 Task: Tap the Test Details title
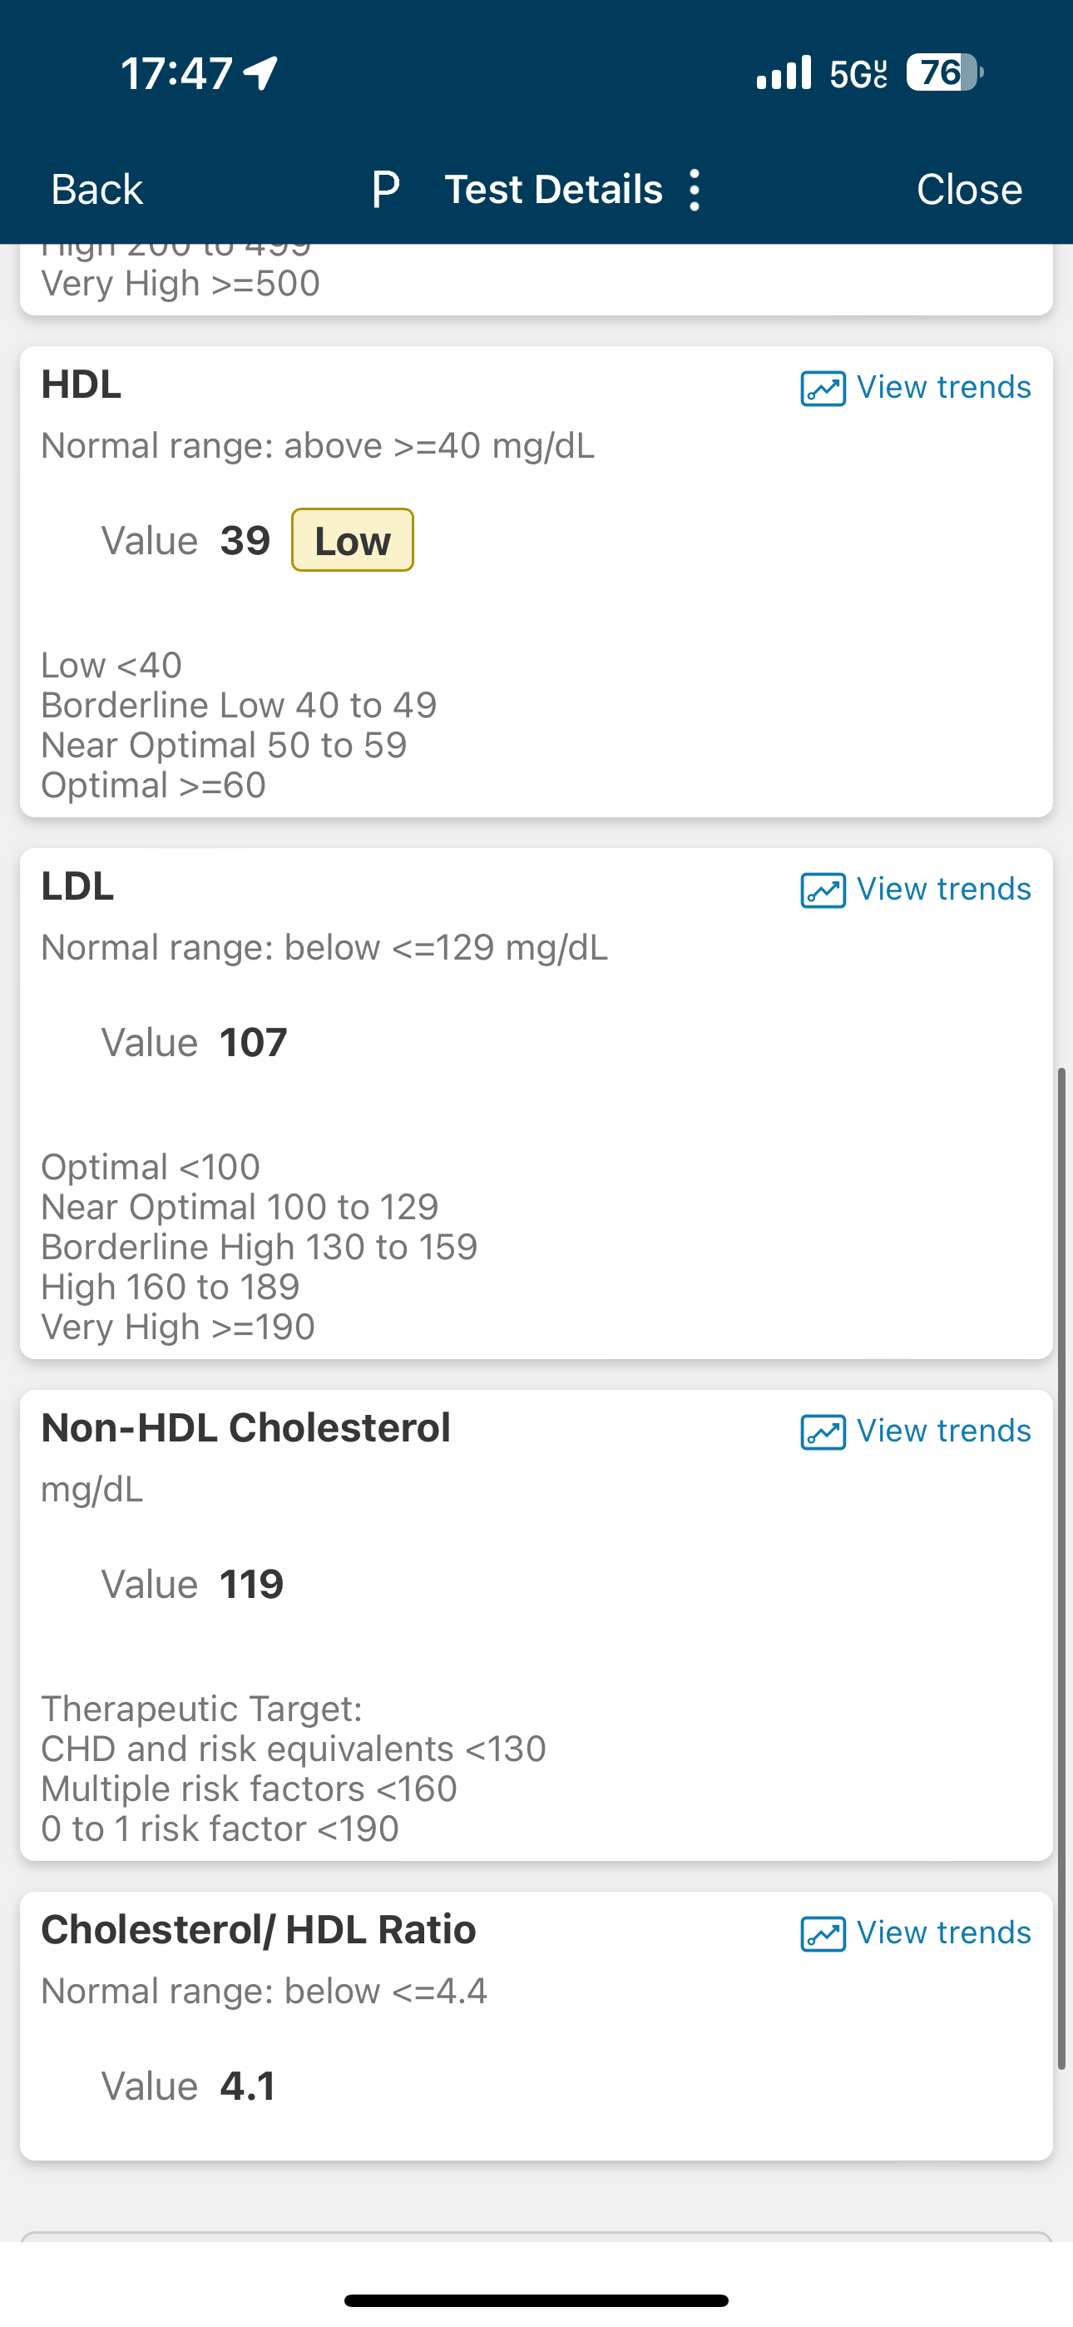pyautogui.click(x=554, y=190)
